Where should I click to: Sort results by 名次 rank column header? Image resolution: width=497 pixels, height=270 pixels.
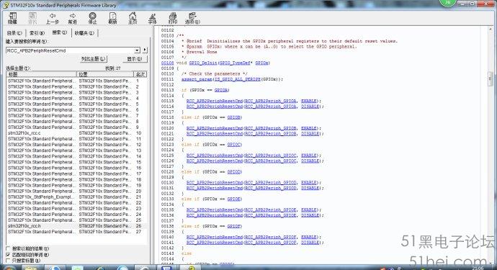(140, 74)
